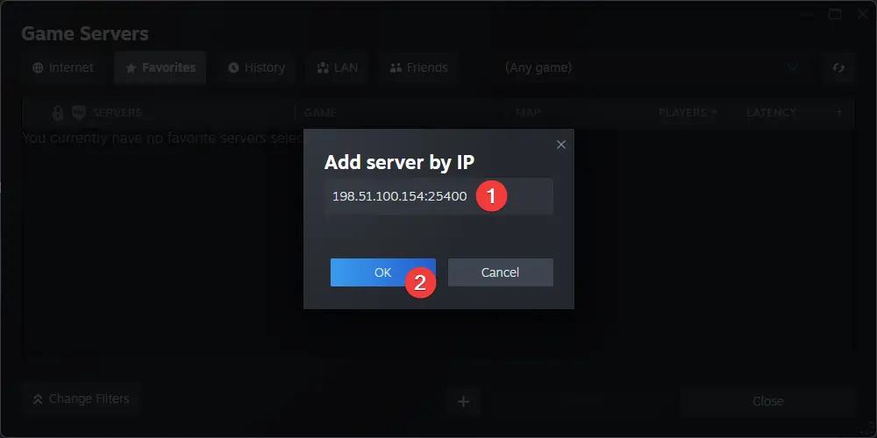
Task: Click the VAC shield column icon
Action: [79, 113]
